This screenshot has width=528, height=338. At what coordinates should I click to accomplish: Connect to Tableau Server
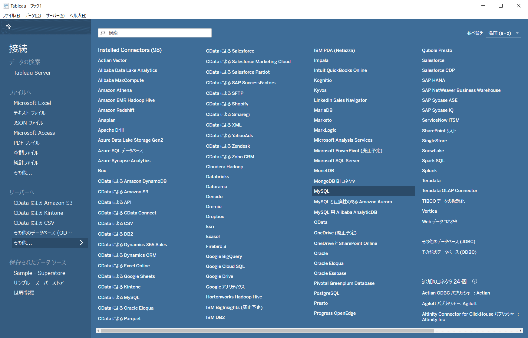(32, 73)
